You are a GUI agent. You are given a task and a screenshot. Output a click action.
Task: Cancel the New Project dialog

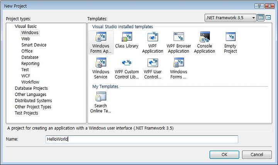257,155
